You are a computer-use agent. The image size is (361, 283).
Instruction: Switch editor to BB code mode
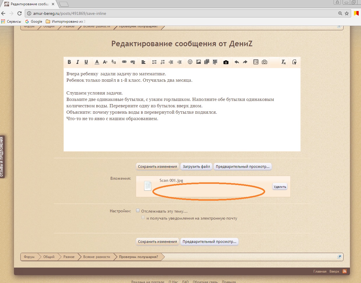pos(294,62)
